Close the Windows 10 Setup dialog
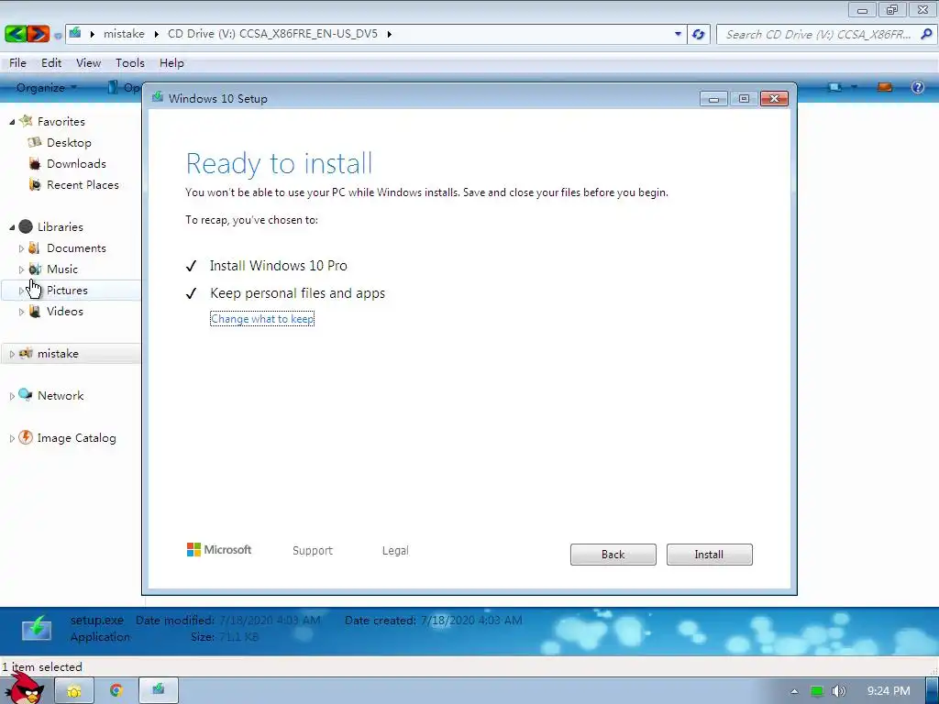Viewport: 939px width, 704px height. [x=774, y=99]
